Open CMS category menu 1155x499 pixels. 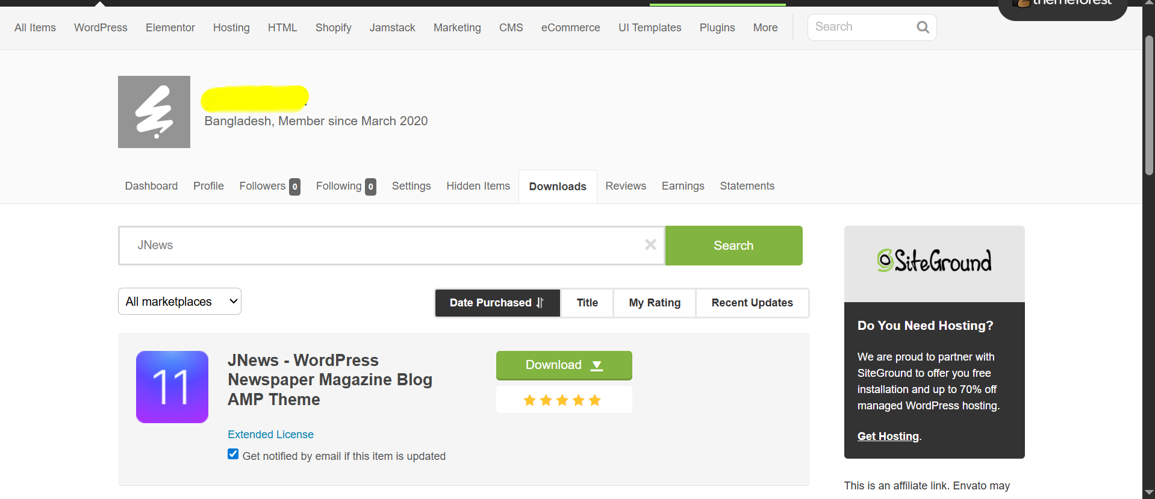511,28
